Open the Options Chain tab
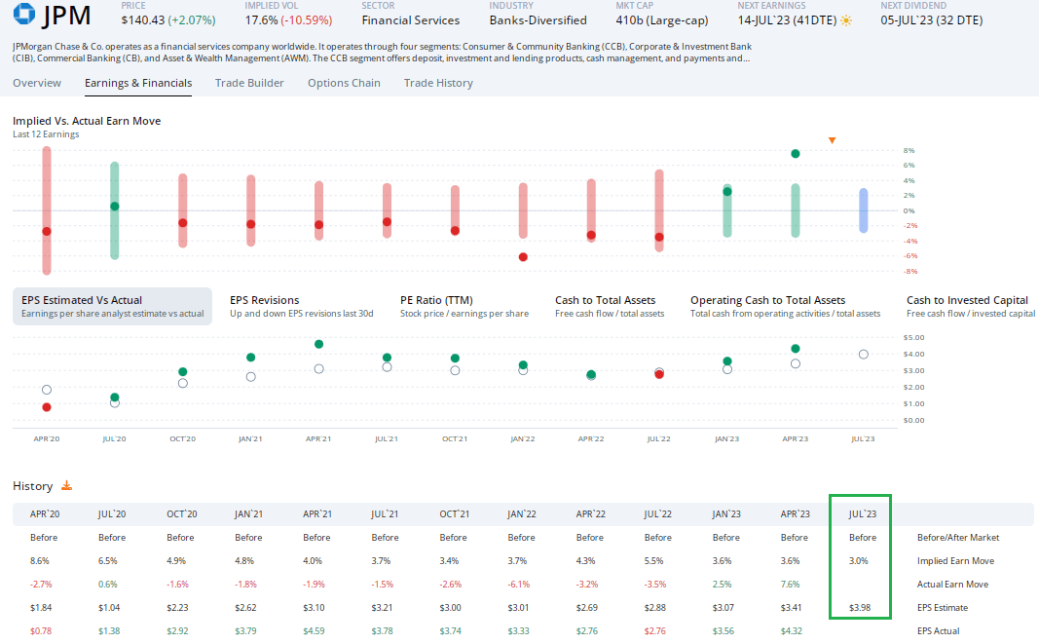The image size is (1039, 644). (344, 83)
